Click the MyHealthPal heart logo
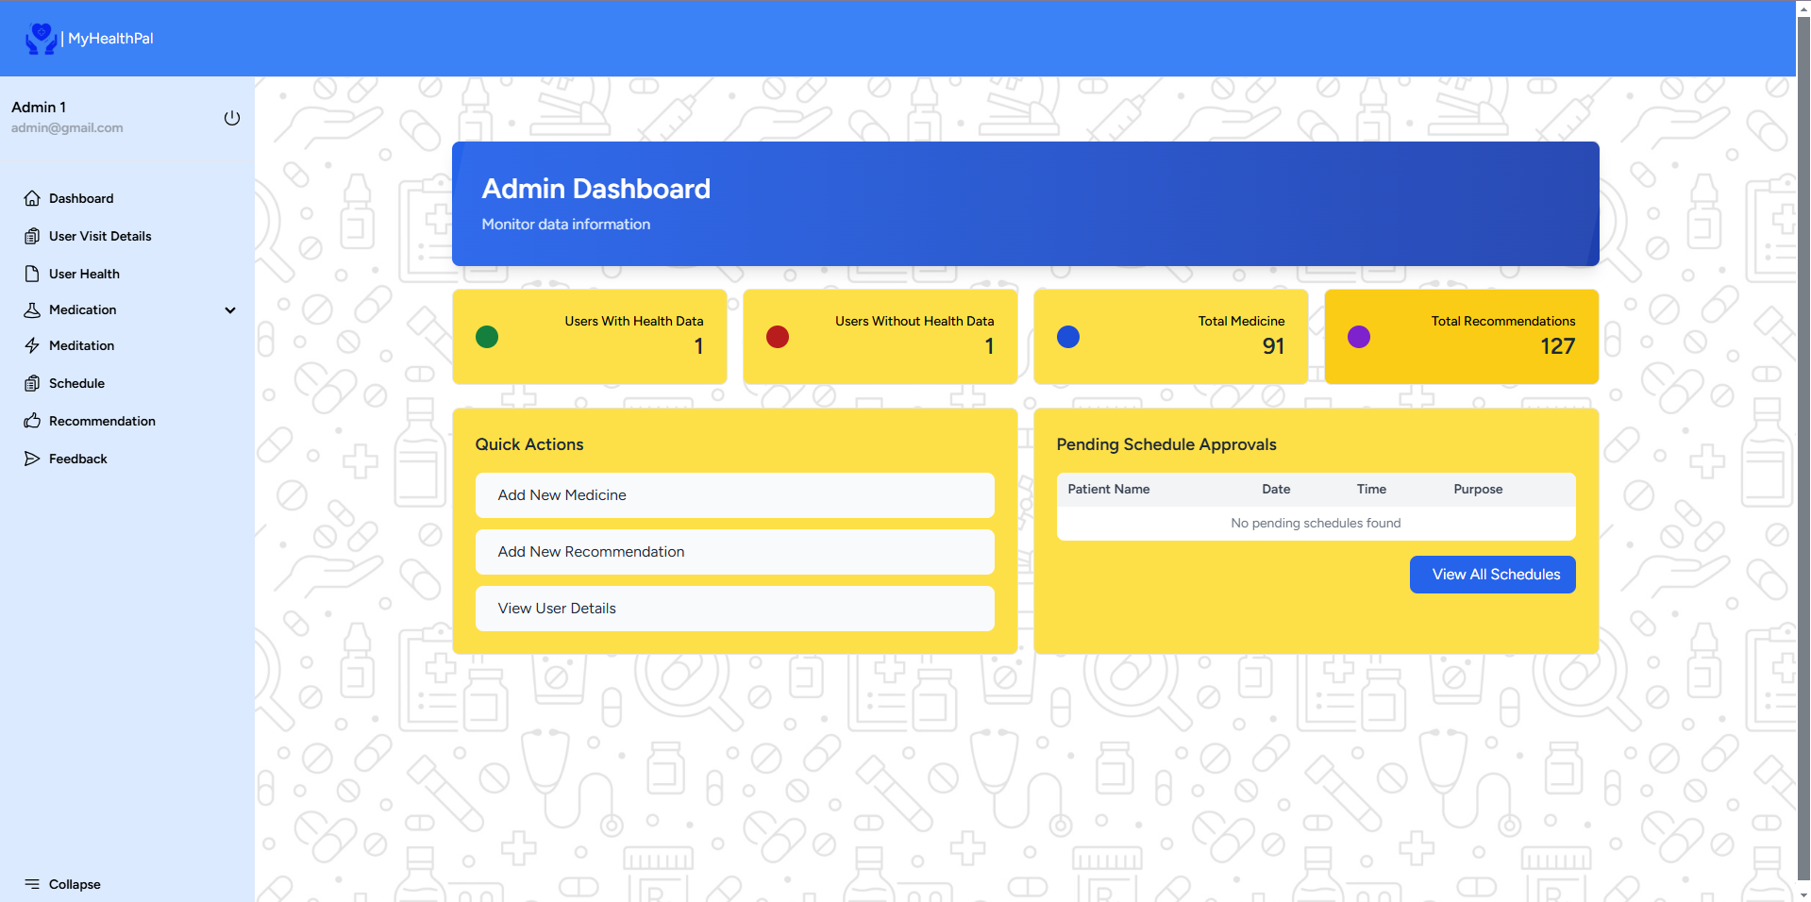 [41, 39]
